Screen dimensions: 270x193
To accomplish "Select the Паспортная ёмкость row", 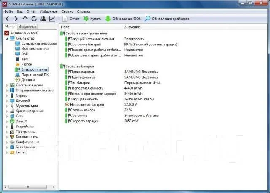I will pyautogui.click(x=104, y=88).
